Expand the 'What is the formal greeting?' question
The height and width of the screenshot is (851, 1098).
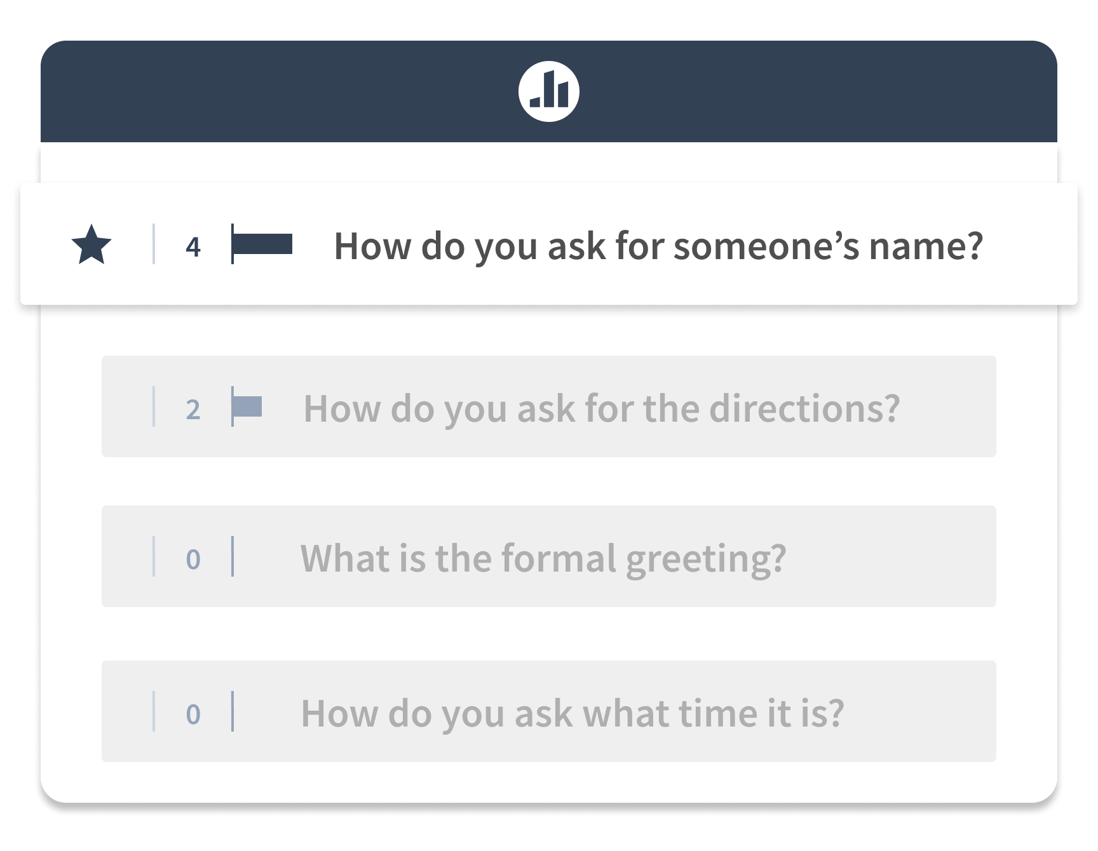(545, 558)
